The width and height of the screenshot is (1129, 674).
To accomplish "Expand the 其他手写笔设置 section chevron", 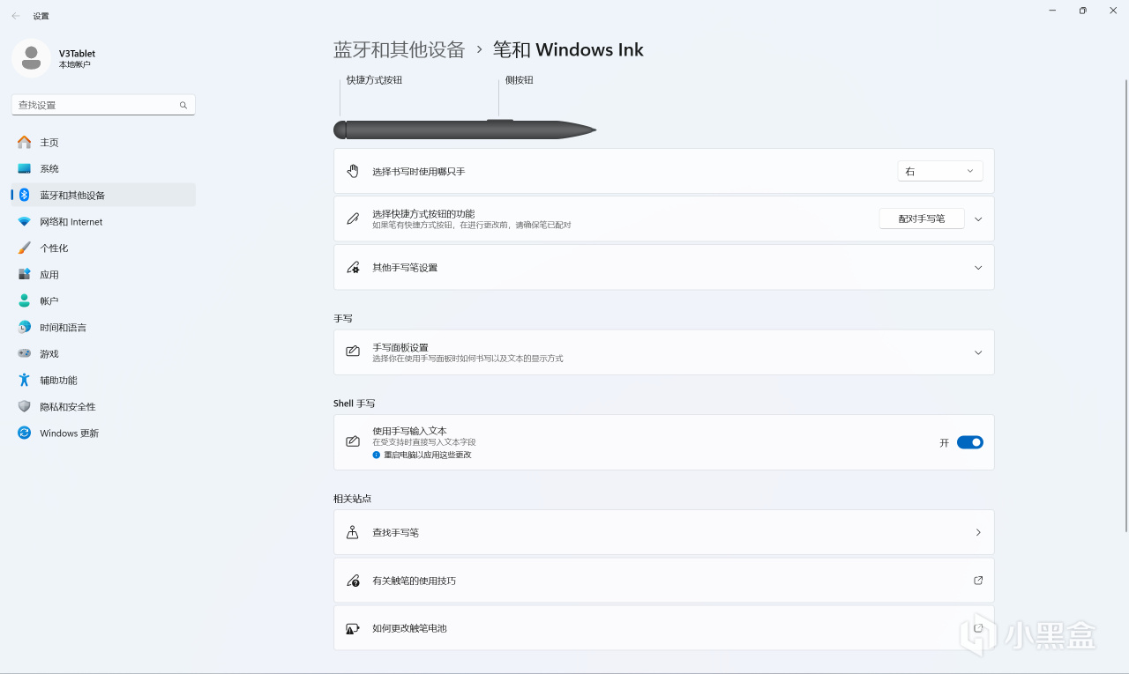I will click(x=978, y=267).
